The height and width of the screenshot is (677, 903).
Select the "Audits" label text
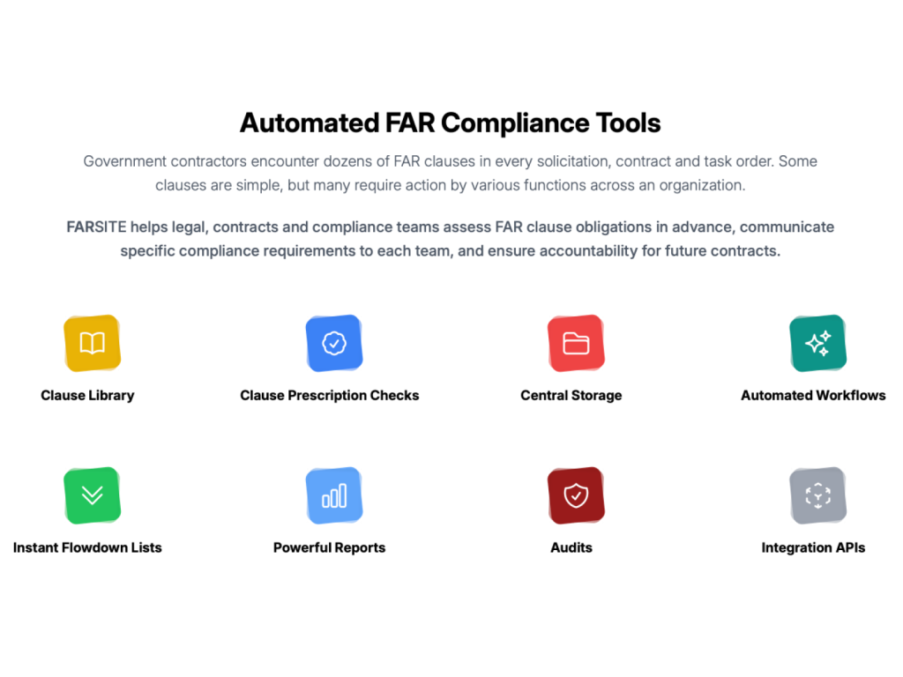pos(571,547)
